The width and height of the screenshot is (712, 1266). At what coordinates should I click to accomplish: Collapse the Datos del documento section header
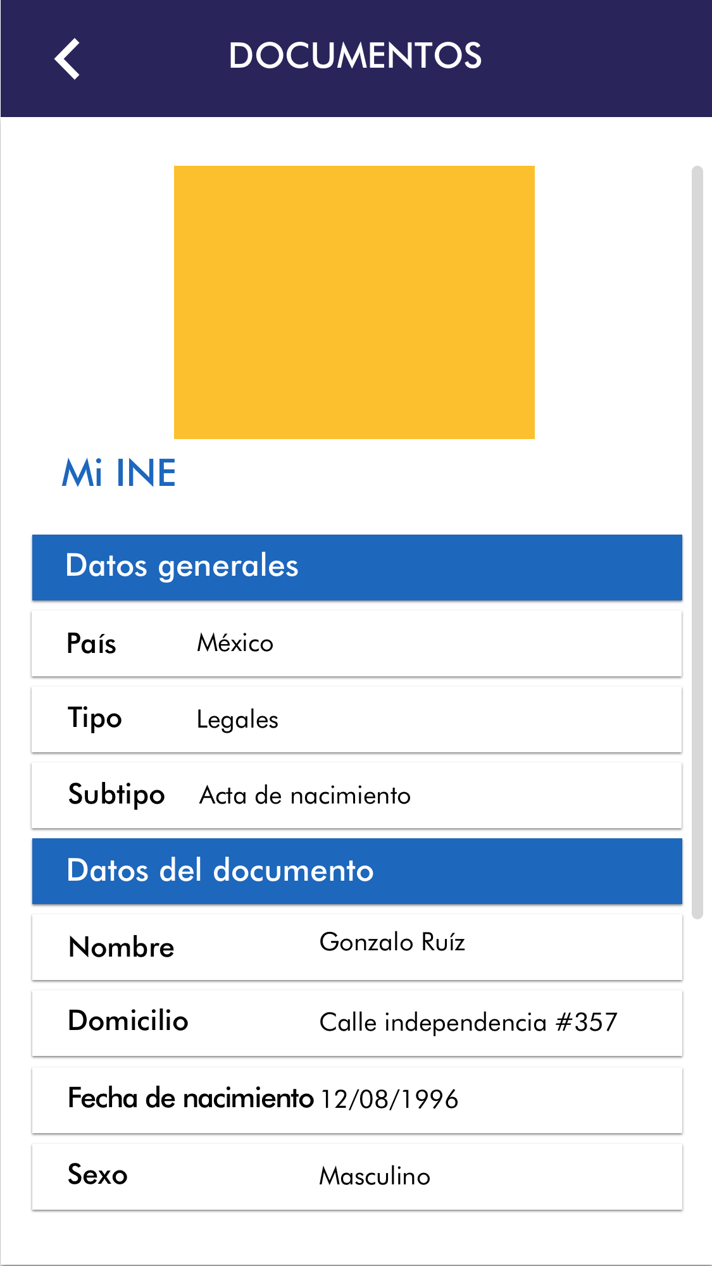coord(357,871)
